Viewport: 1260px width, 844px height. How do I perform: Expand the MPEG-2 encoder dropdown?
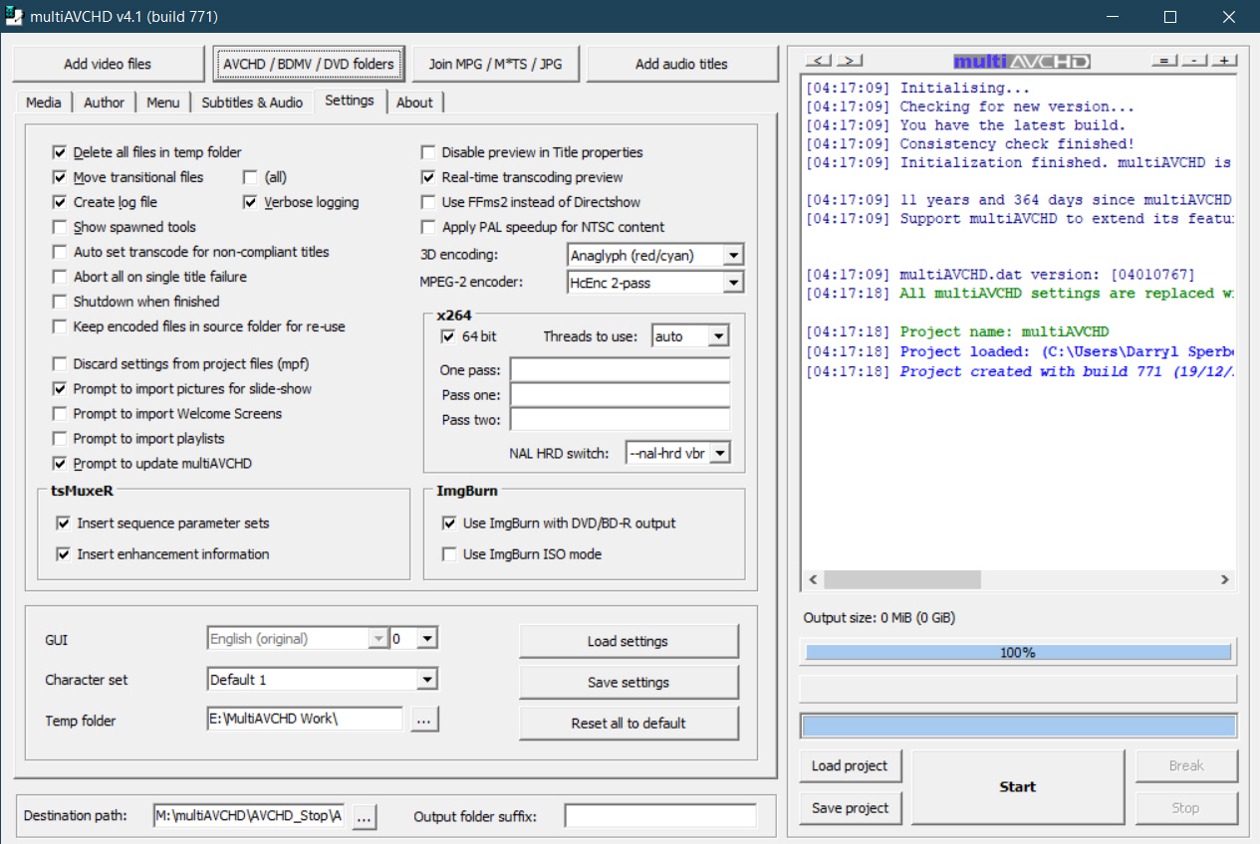click(733, 283)
